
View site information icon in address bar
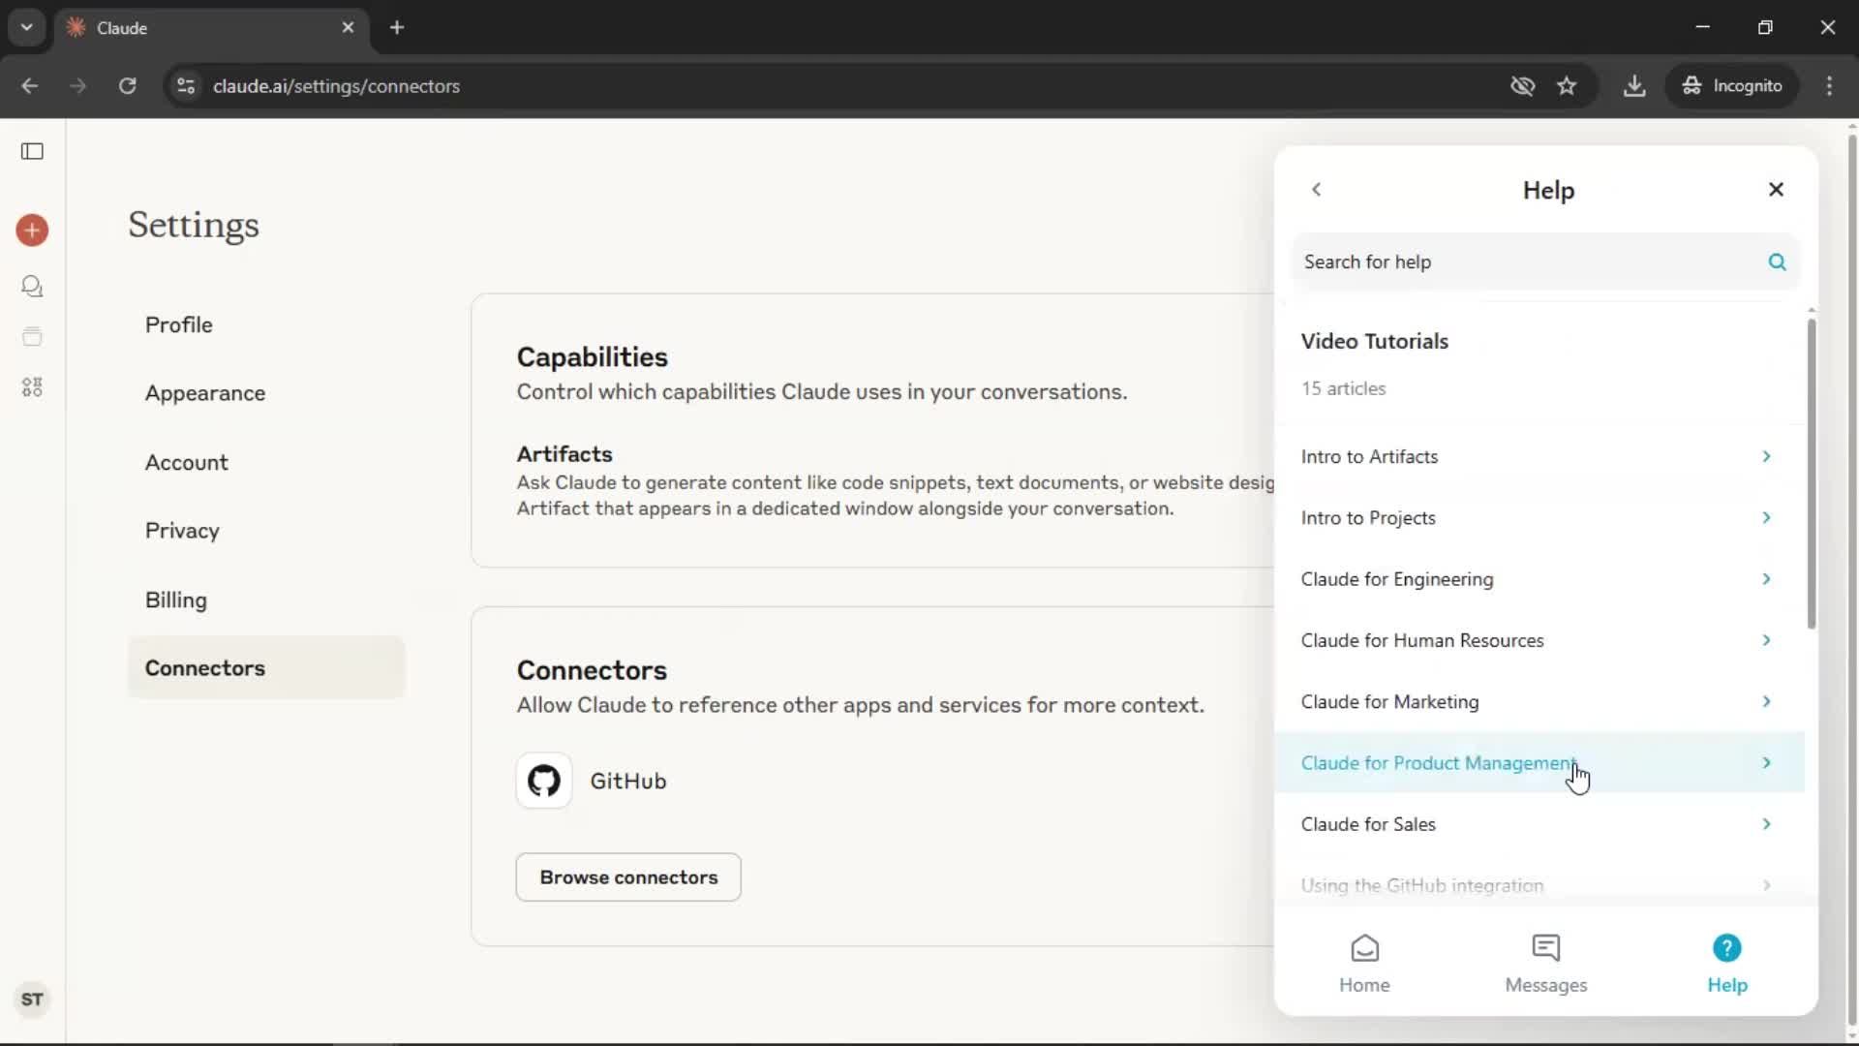[x=186, y=86]
